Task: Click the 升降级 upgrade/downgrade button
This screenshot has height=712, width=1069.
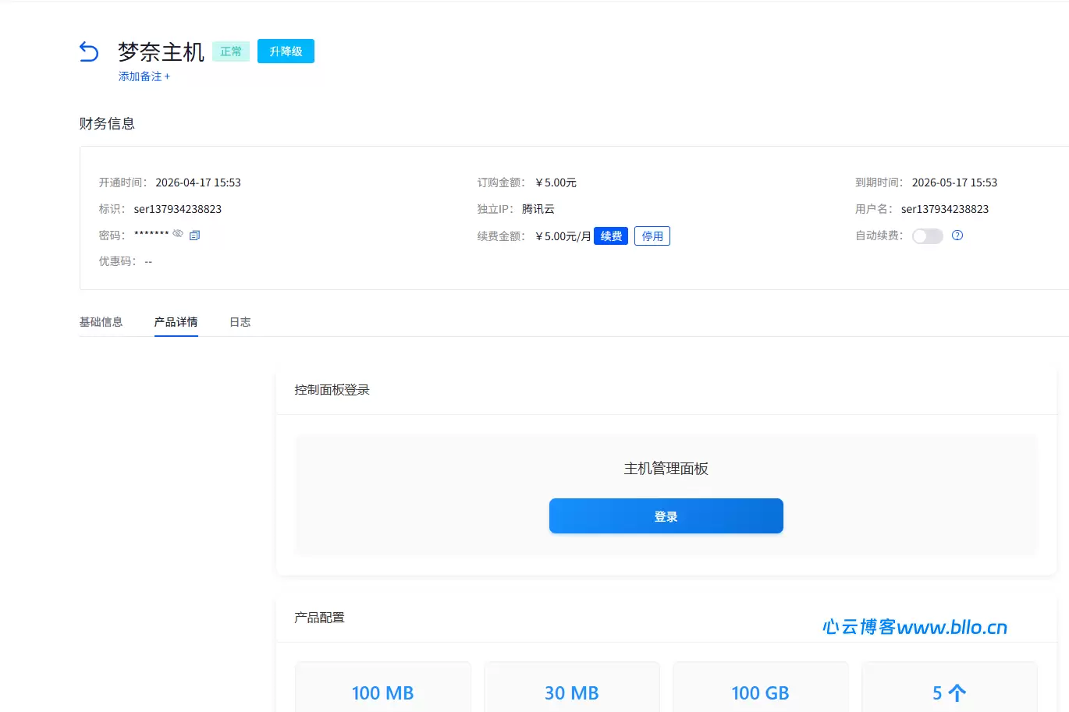Action: (x=286, y=51)
